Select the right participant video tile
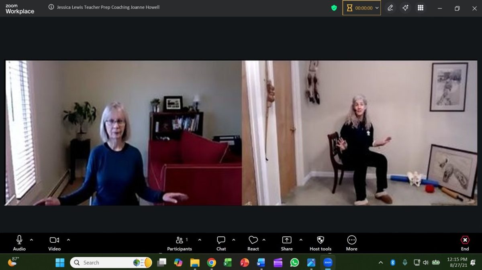Viewport: 482px width, 270px height. [x=359, y=133]
